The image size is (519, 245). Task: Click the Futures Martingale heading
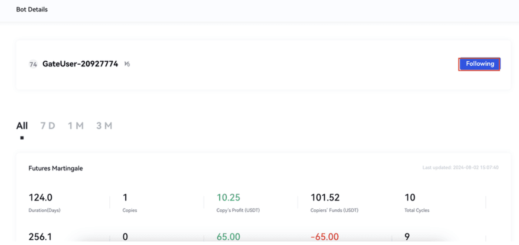56,168
